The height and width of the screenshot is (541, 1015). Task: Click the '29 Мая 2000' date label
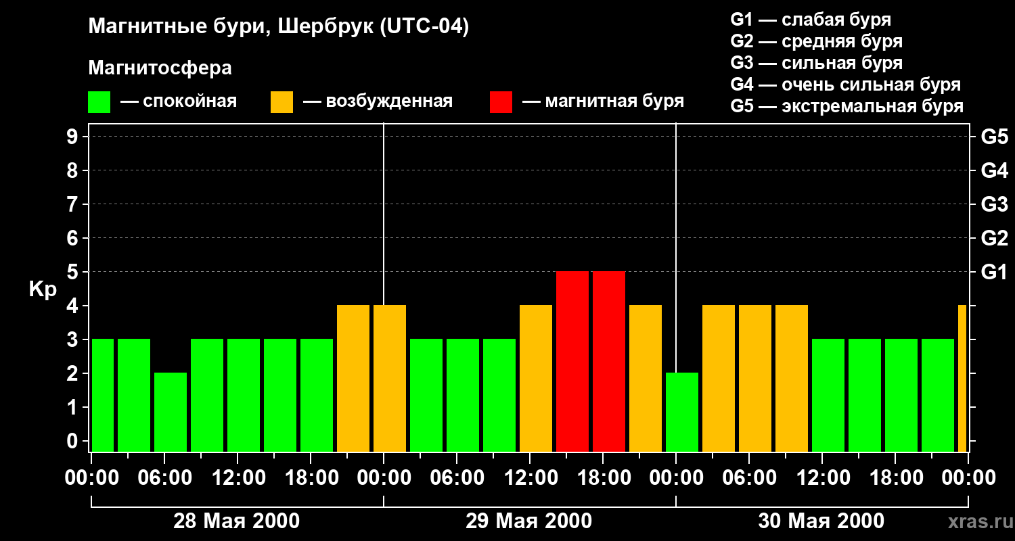(529, 521)
